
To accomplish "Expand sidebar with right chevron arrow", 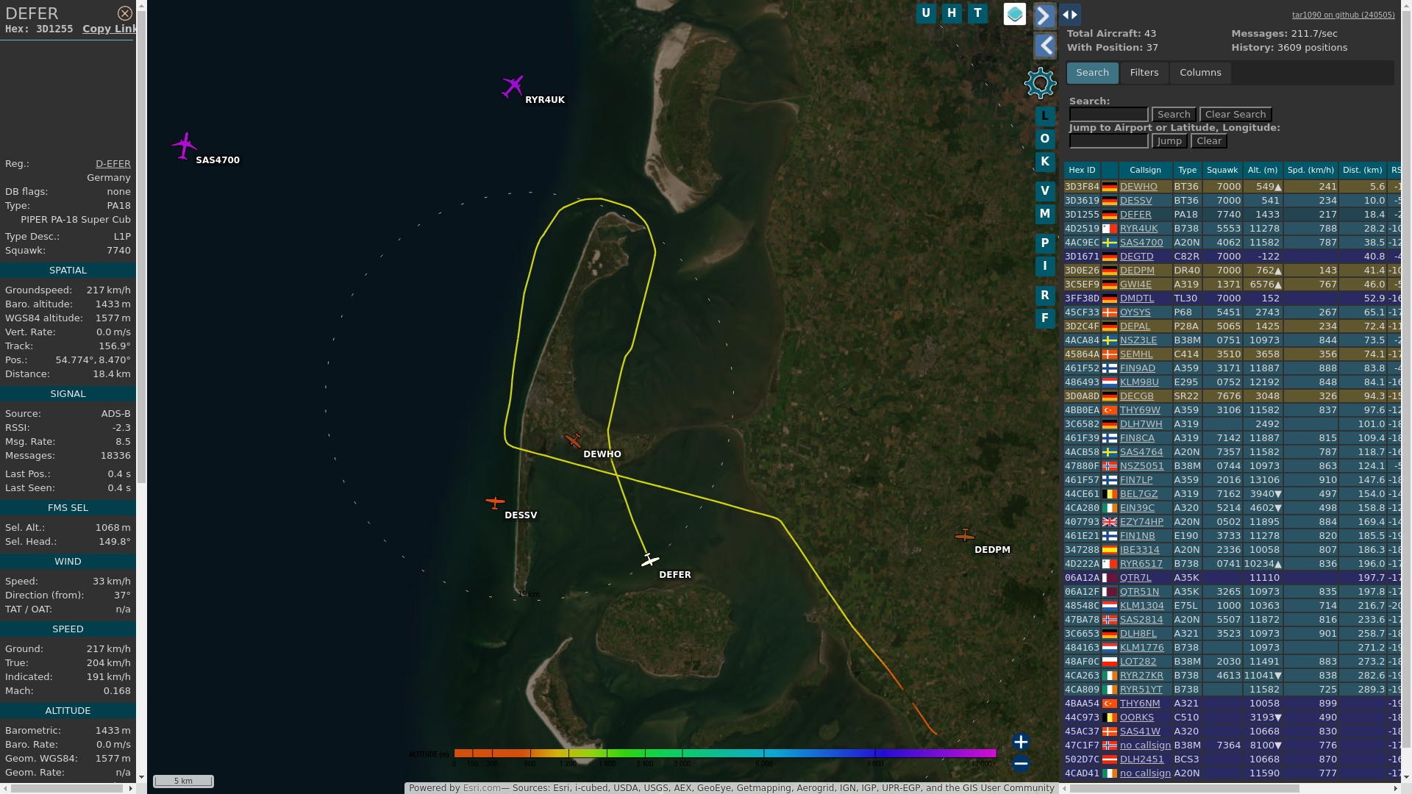I will tap(1044, 15).
